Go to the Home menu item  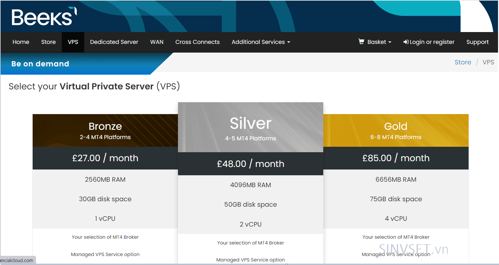click(21, 42)
